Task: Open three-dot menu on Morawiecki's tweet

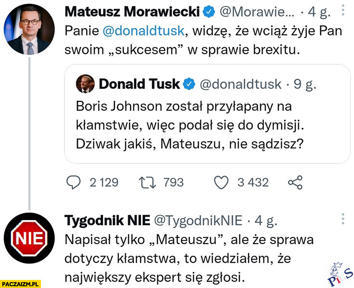Action: (x=342, y=11)
